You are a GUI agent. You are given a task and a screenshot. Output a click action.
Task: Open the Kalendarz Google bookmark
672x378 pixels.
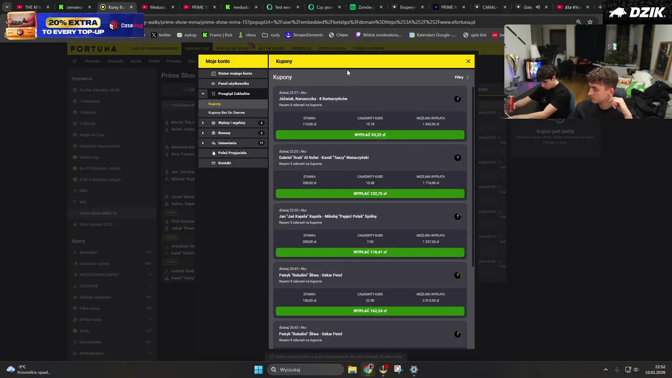433,35
